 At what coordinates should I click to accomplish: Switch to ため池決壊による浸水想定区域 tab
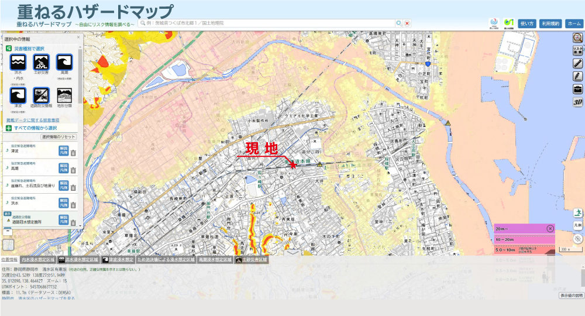[x=166, y=260]
